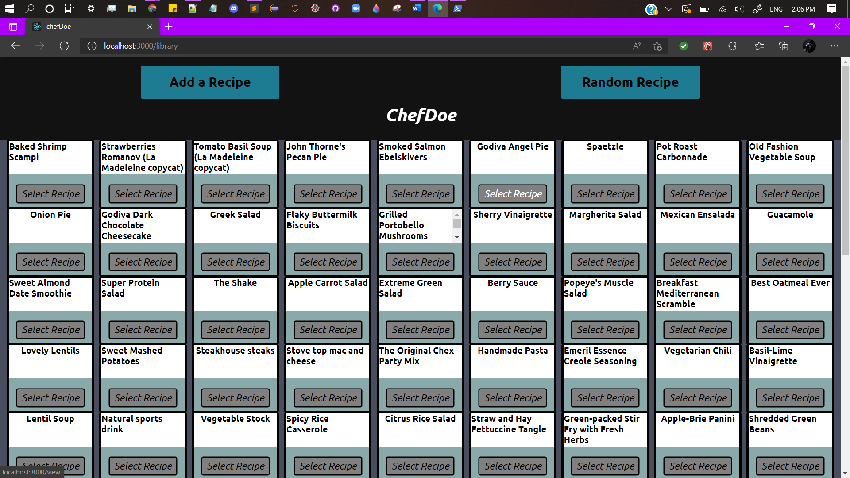Show hidden system tray icons chevron
Screen dimensions: 850x478
pyautogui.click(x=669, y=9)
